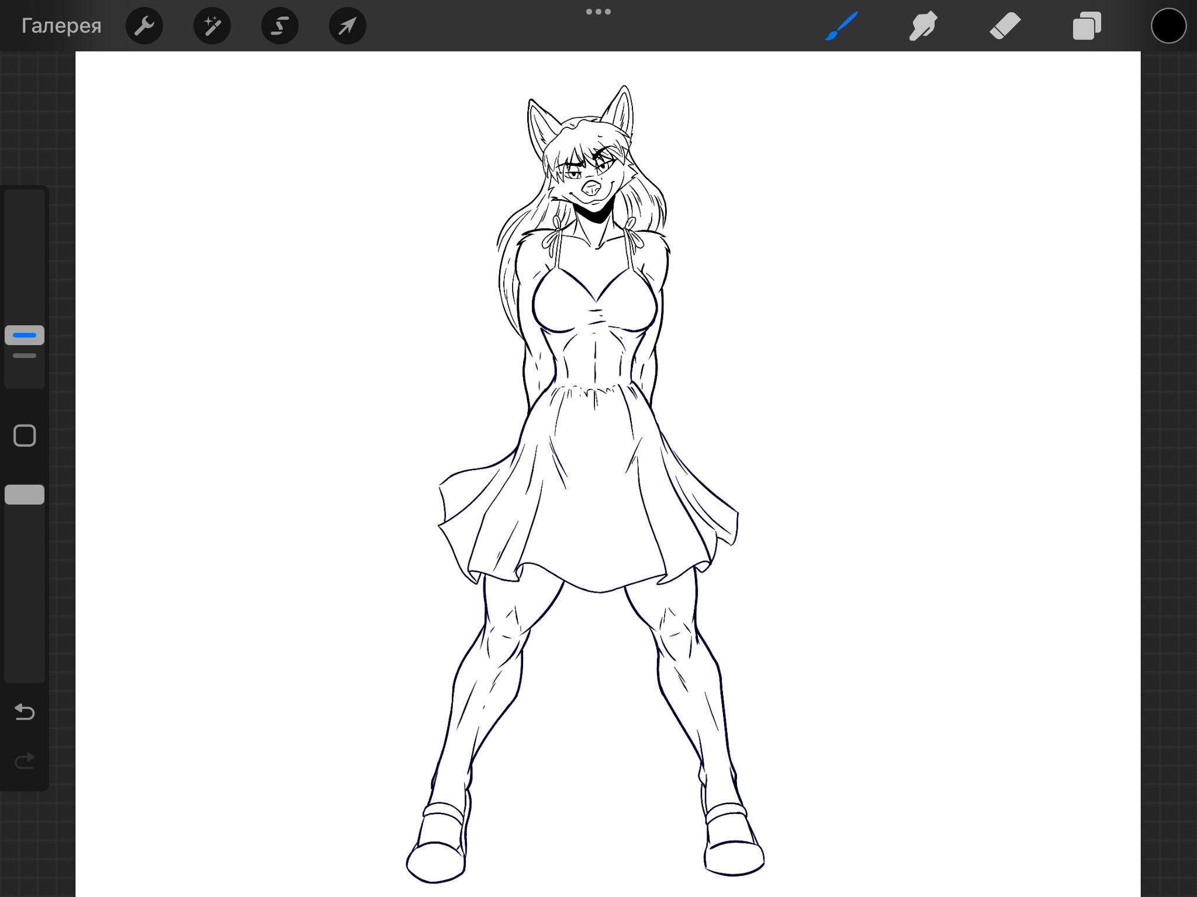The height and width of the screenshot is (897, 1197).
Task: Tap the character's face on canvas
Action: pos(587,178)
